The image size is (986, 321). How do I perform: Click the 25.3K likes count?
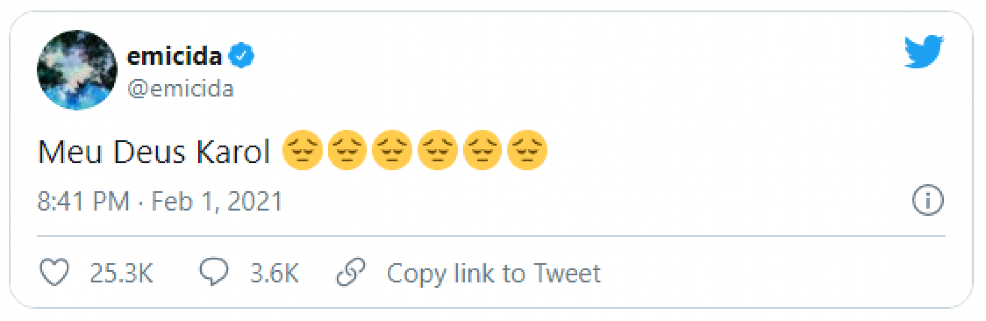(121, 273)
